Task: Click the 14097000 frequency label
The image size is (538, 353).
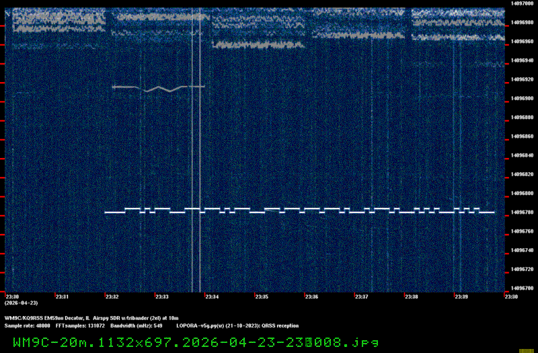Action: [x=523, y=3]
